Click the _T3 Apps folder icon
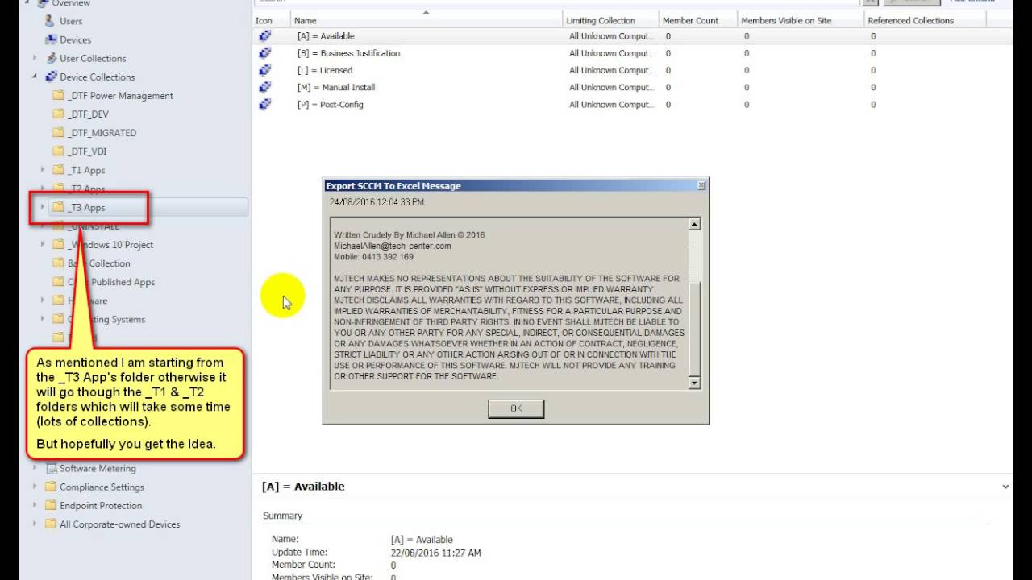This screenshot has width=1032, height=580. pyautogui.click(x=58, y=207)
